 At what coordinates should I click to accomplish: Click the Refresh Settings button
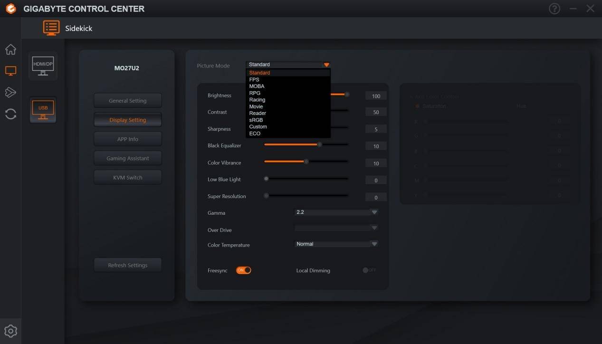[128, 265]
